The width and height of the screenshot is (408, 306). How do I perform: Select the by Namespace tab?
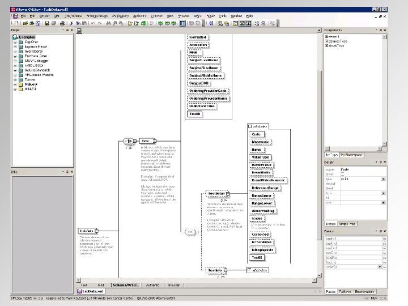click(x=351, y=155)
